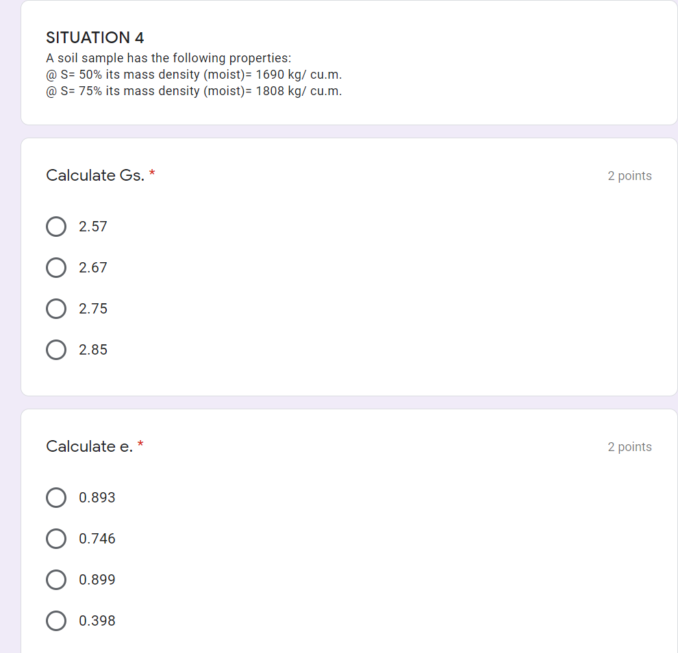Pick the 0.899 radio button

coord(56,580)
